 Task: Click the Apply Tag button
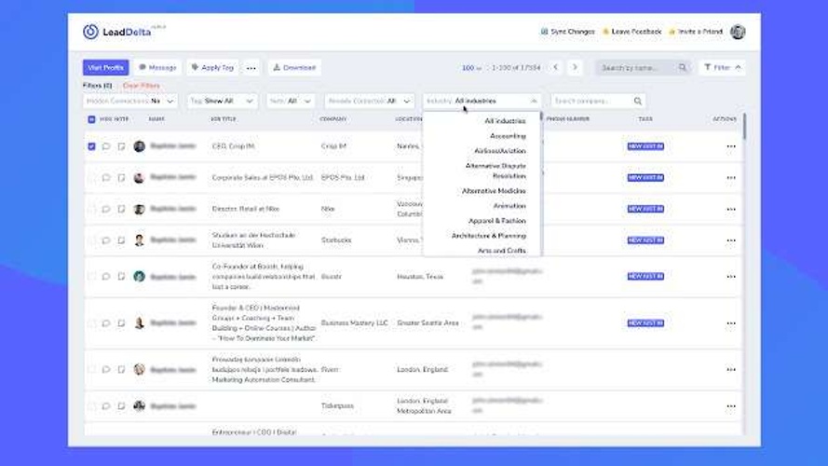(212, 68)
